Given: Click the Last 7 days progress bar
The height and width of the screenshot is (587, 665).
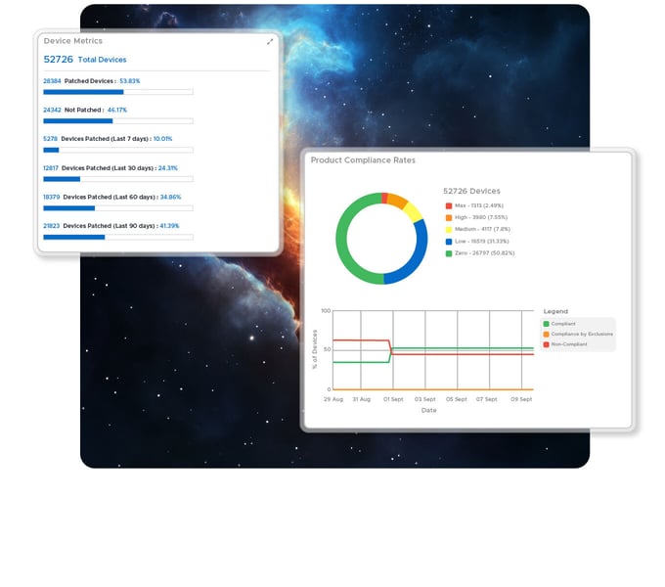Looking at the screenshot, I should coord(118,150).
